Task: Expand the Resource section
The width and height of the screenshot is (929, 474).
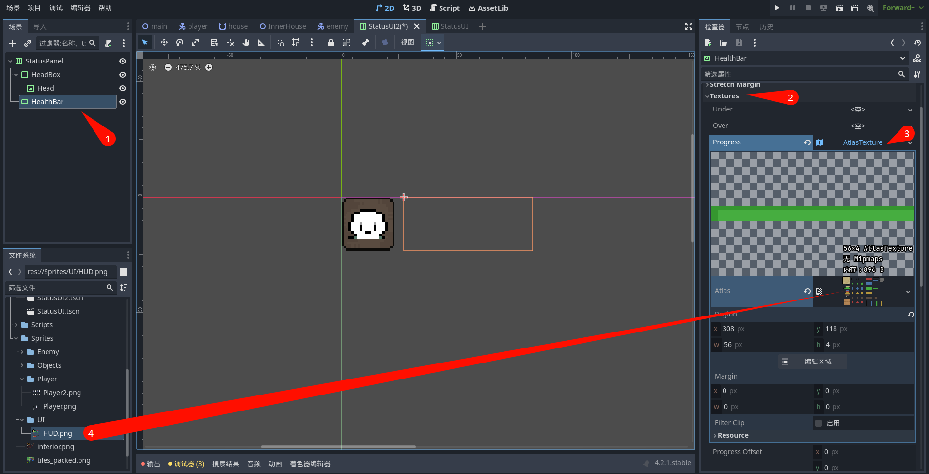Action: [x=732, y=435]
